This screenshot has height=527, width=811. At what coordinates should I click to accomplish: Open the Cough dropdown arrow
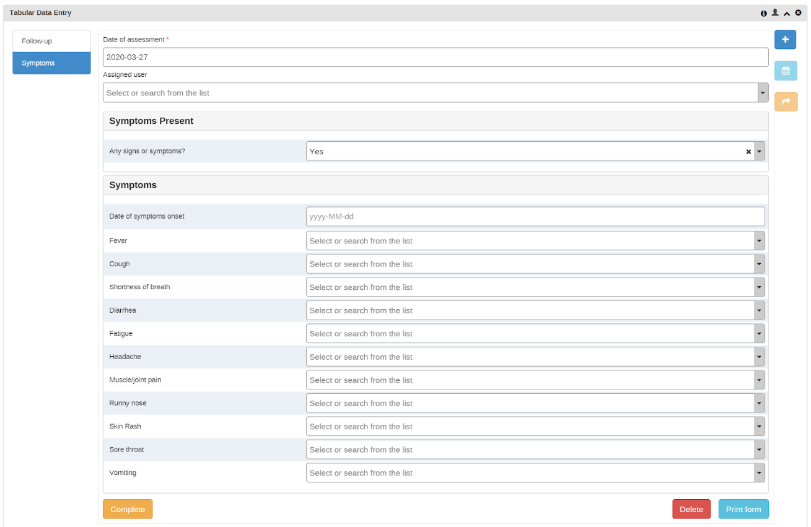pyautogui.click(x=760, y=264)
